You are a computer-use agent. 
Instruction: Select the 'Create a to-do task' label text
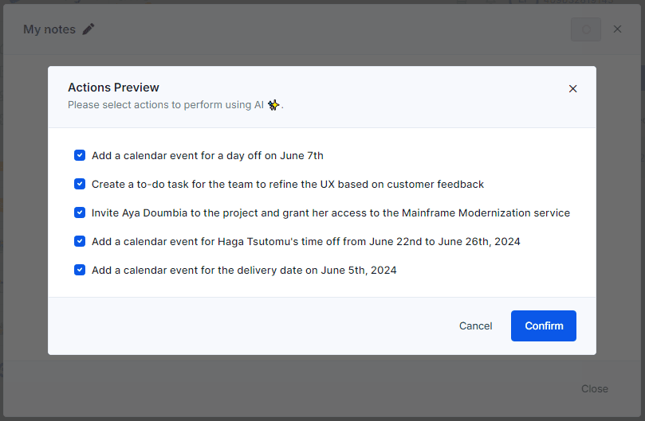(x=288, y=185)
